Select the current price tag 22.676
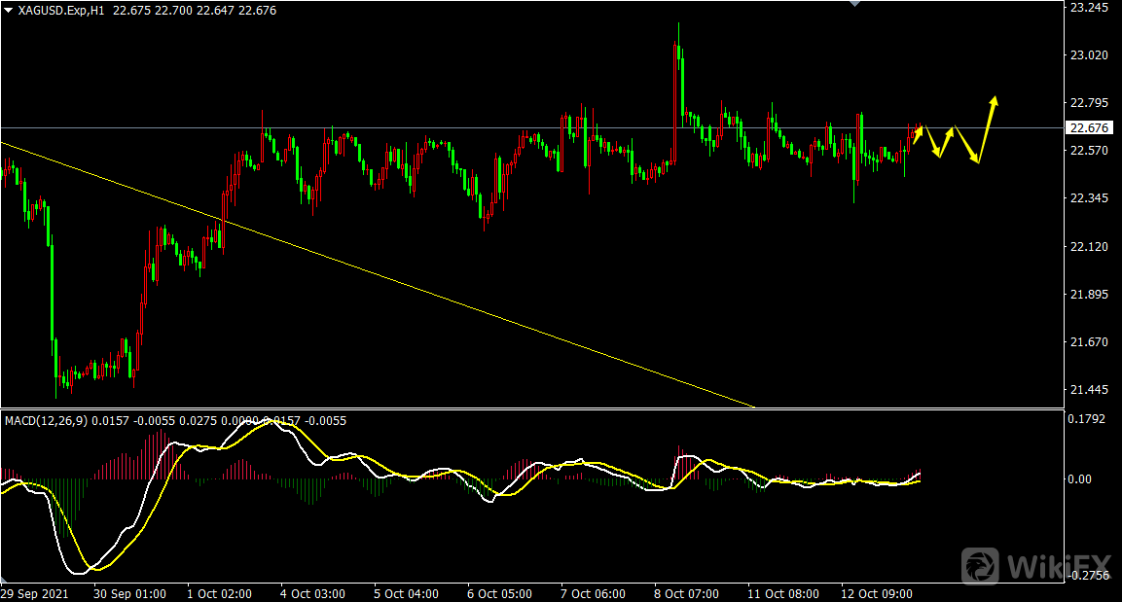 [1089, 127]
